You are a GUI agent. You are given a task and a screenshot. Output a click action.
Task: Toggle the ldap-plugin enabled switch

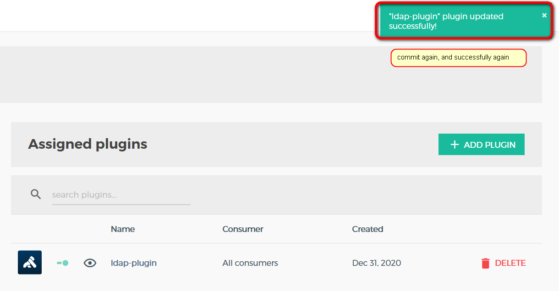point(63,263)
